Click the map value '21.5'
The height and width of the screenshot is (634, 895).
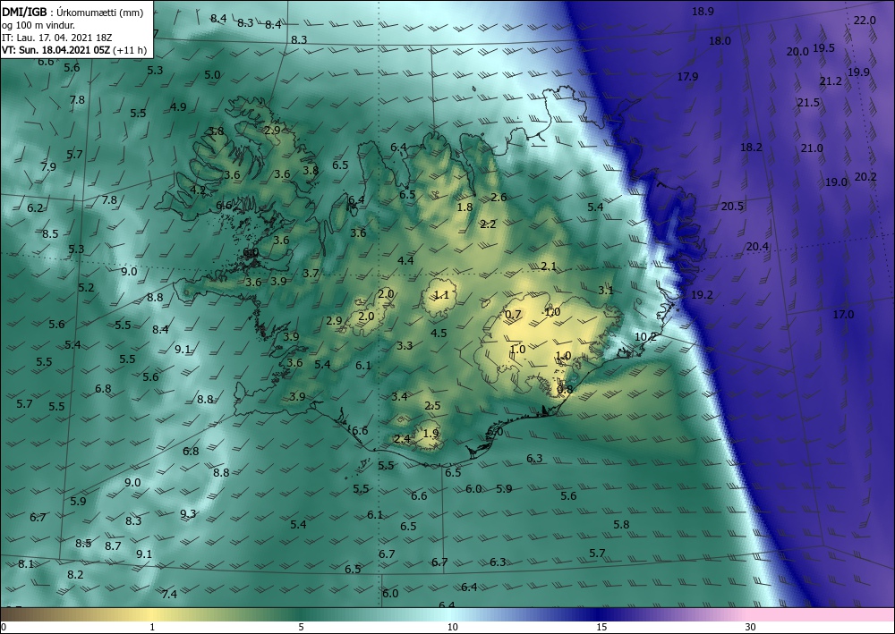(808, 103)
